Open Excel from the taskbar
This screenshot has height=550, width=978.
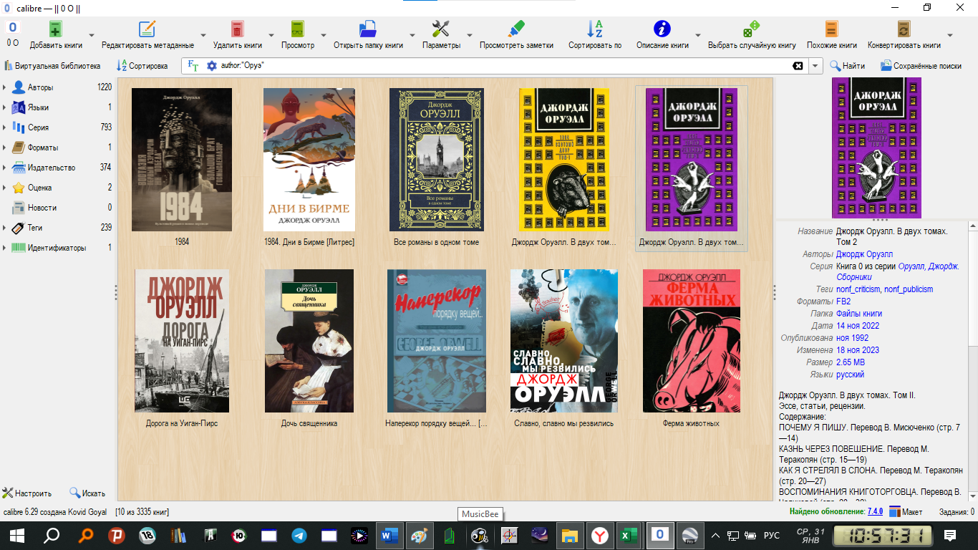630,535
